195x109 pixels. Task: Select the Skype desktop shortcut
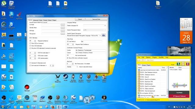pos(11,14)
